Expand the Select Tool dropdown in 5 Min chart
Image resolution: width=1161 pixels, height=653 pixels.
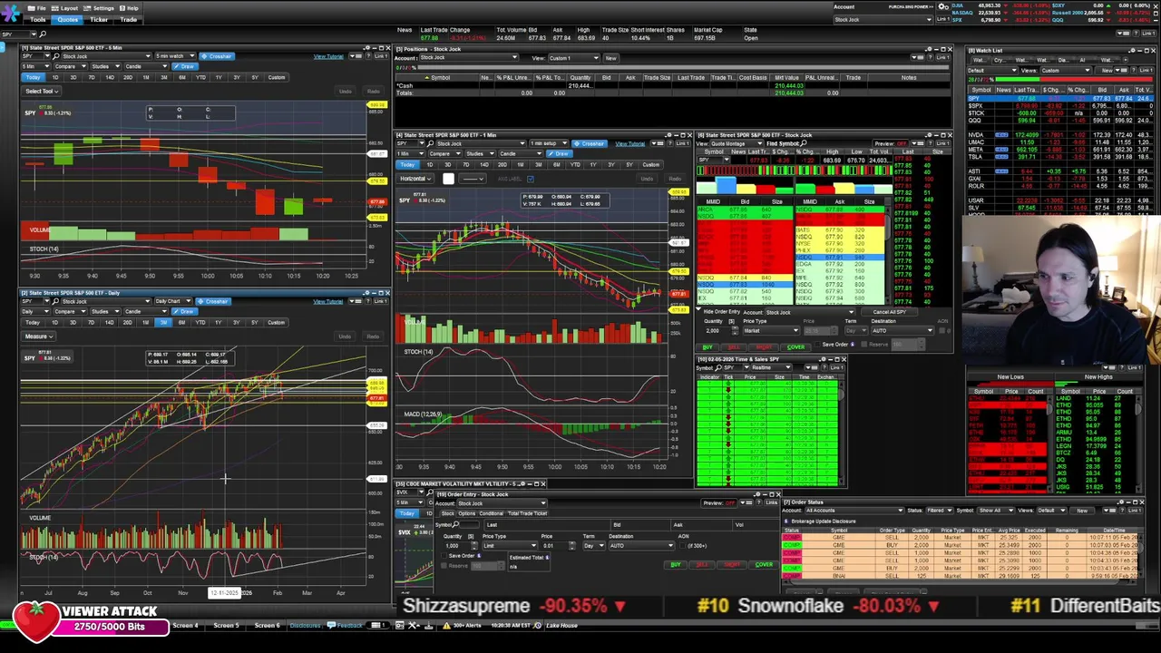click(x=42, y=91)
